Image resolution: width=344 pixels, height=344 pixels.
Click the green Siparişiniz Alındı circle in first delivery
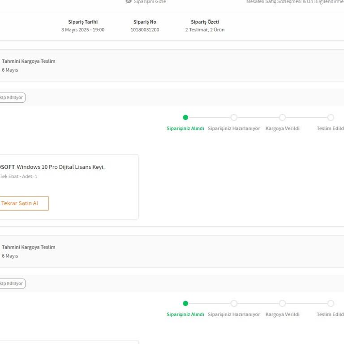(185, 117)
